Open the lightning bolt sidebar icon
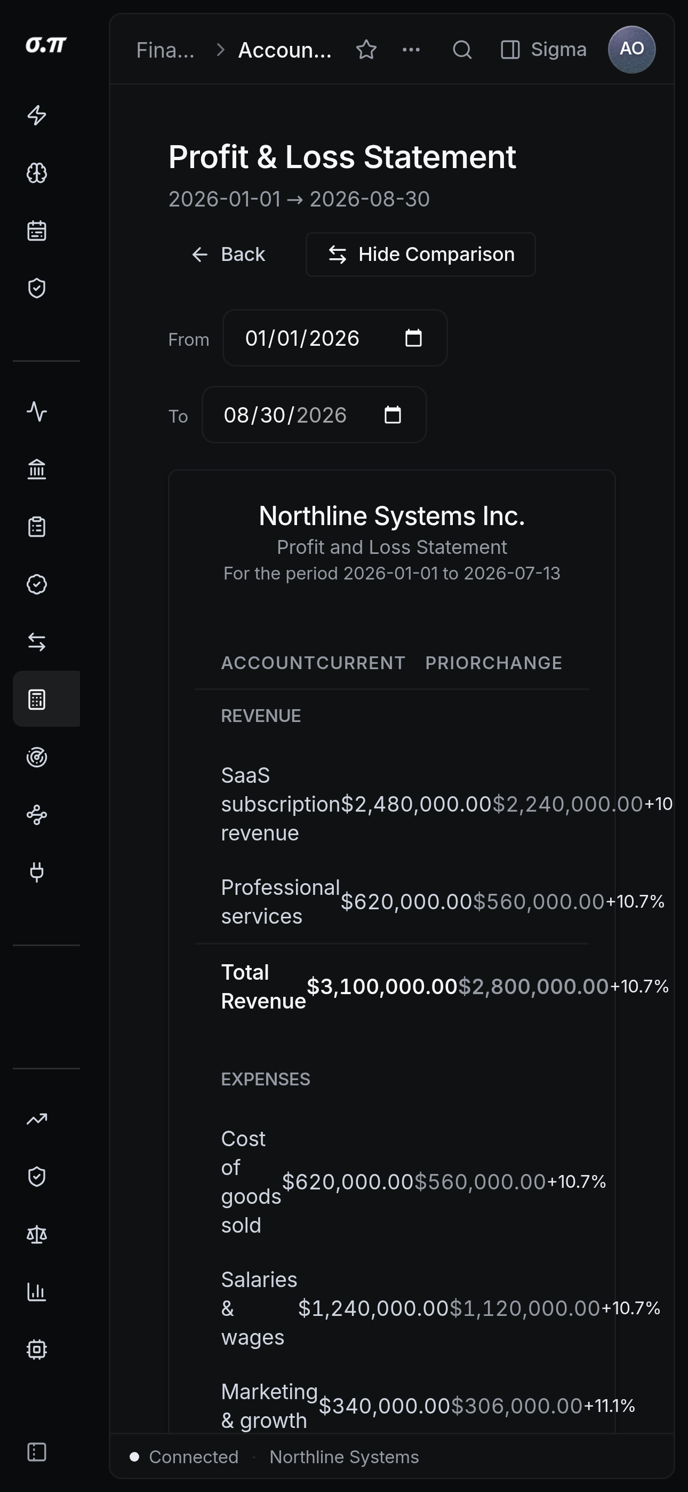The width and height of the screenshot is (688, 1492). (37, 115)
